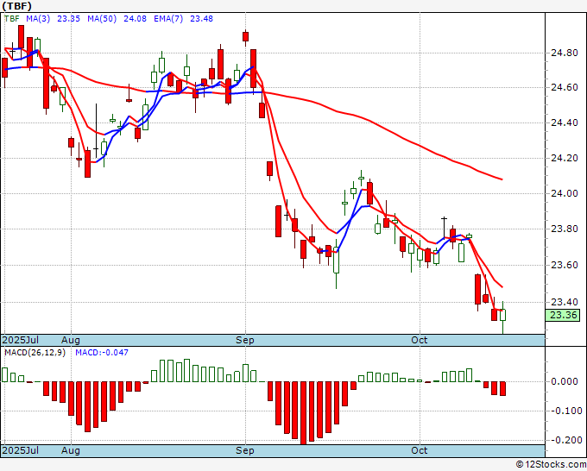Click the MACD(26,12,9) indicator label

coord(35,353)
